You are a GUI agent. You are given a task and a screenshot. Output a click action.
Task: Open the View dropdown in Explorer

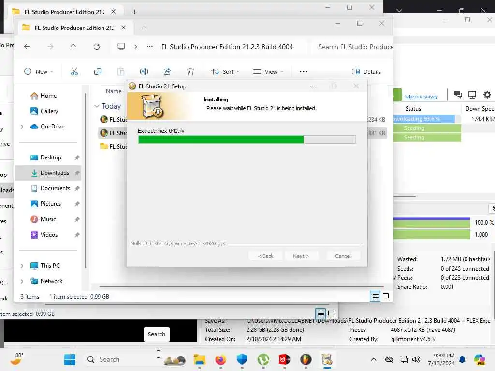click(268, 72)
